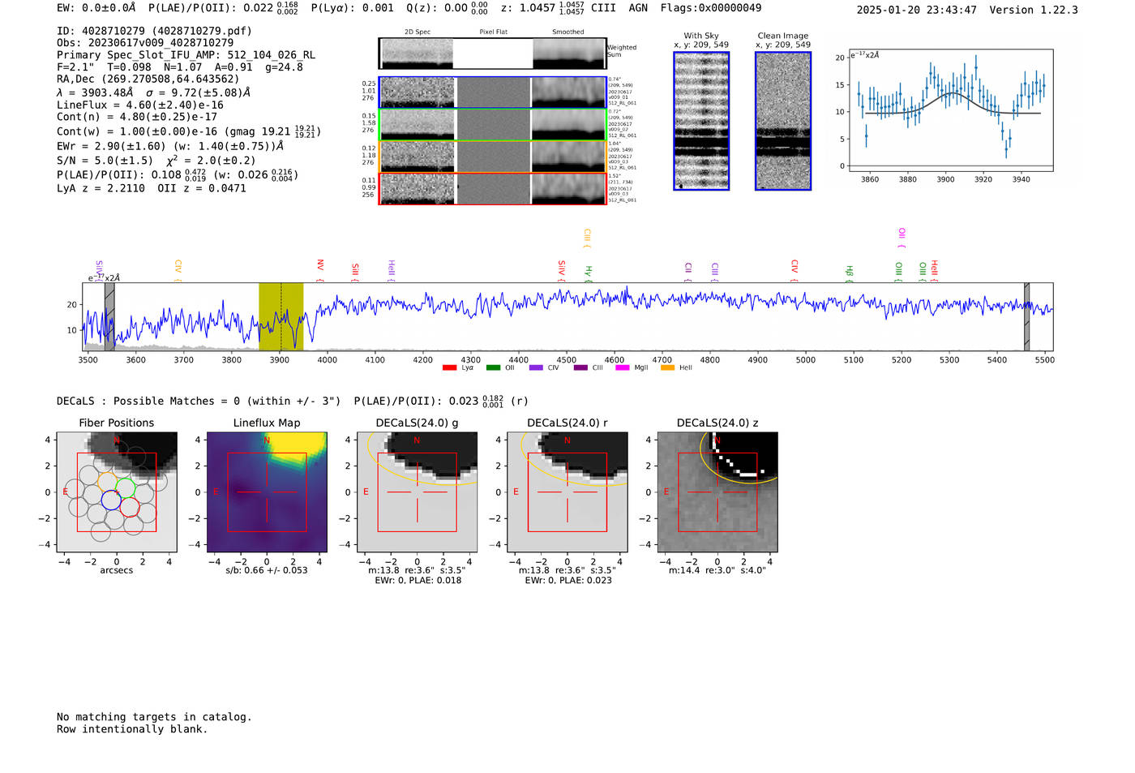This screenshot has width=1135, height=773.
Task: Click the gray hatched band near 3540 Å
Action: click(x=109, y=317)
